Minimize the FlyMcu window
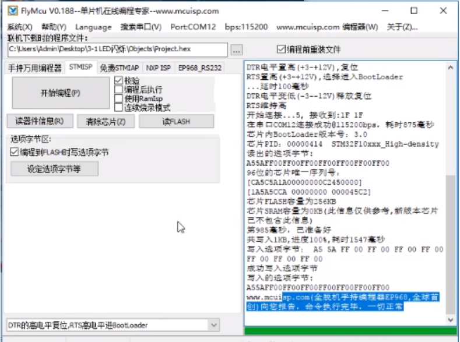This screenshot has width=460, height=342. tap(385, 11)
